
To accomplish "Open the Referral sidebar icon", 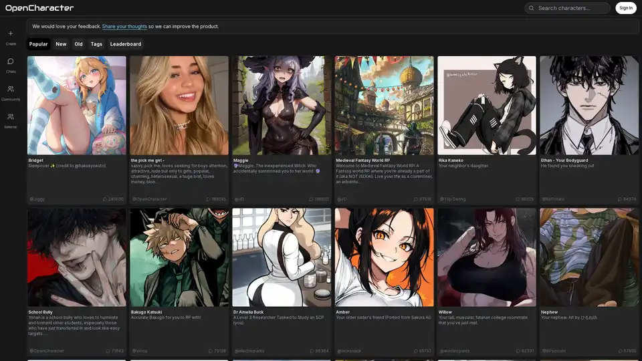I will click(x=11, y=116).
